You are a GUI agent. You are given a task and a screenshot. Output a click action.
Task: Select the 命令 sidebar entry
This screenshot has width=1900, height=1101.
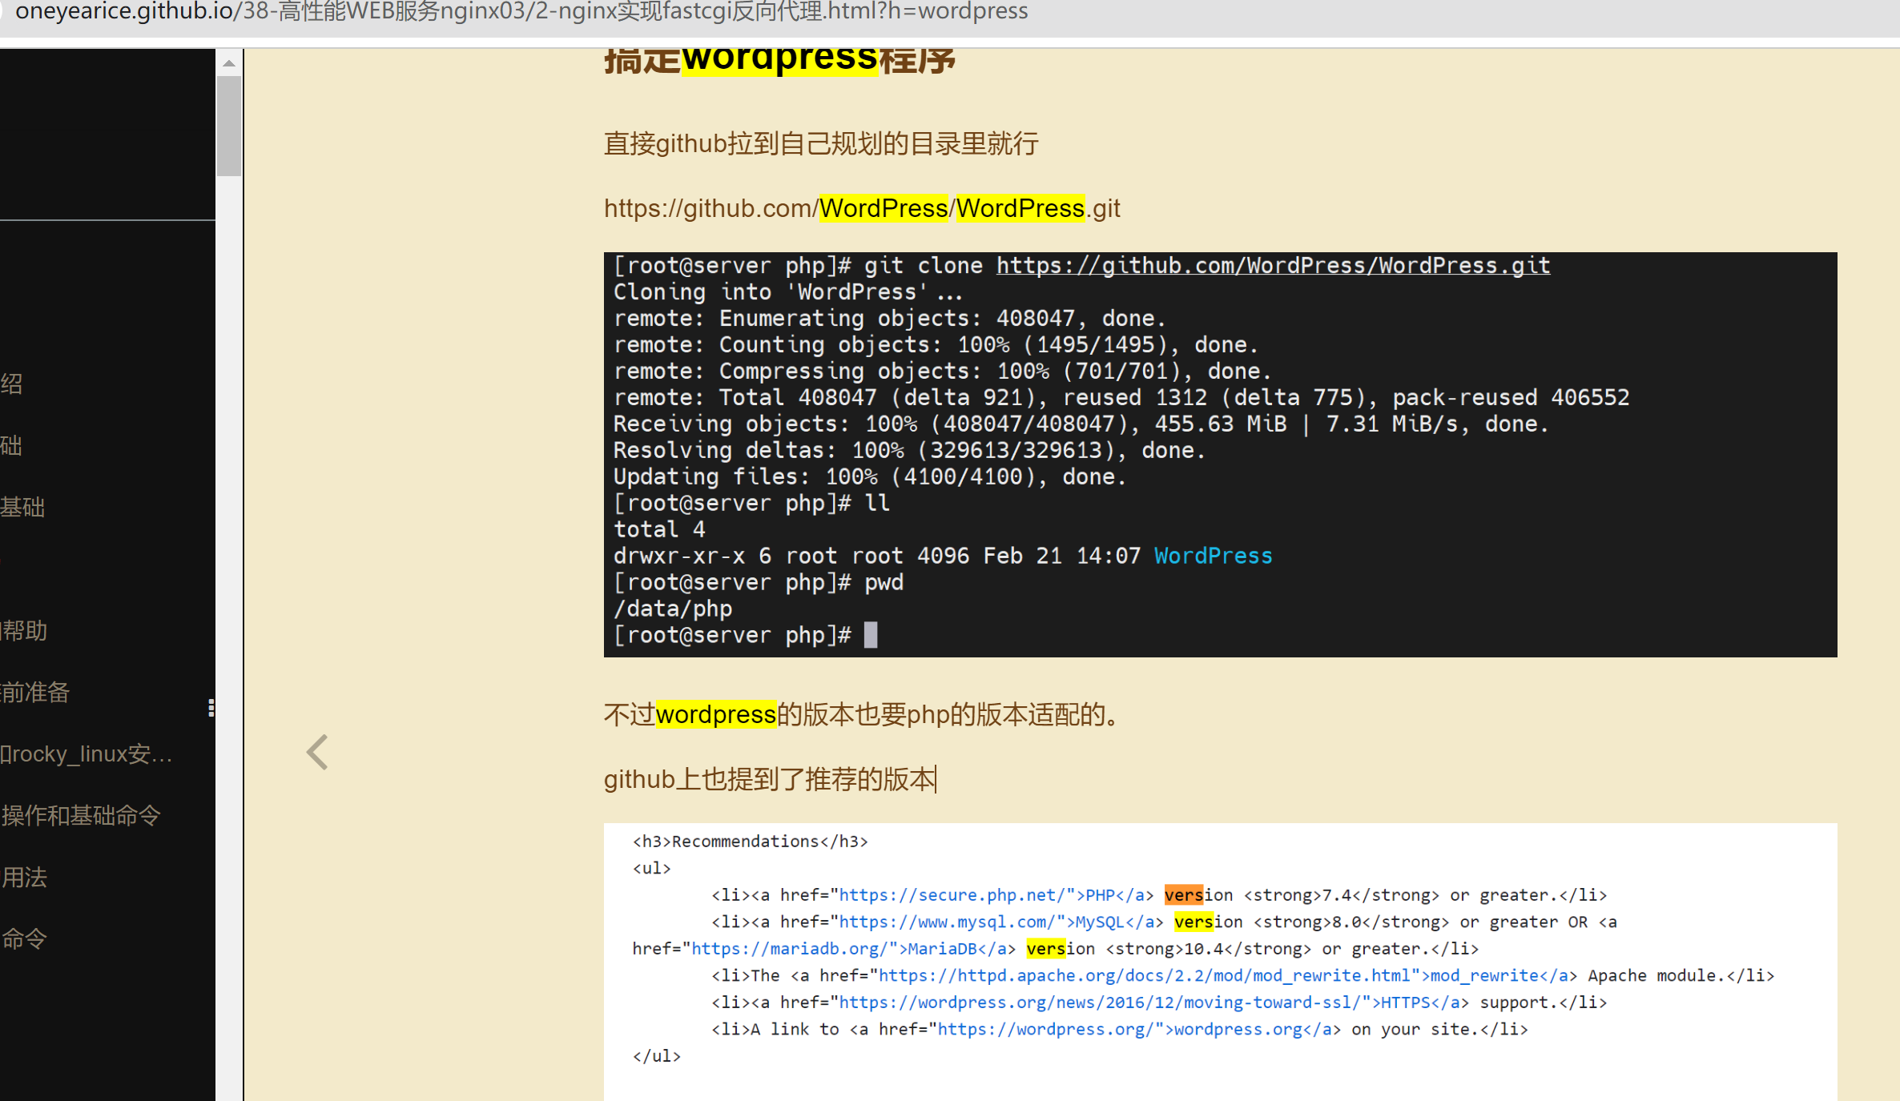pos(24,938)
